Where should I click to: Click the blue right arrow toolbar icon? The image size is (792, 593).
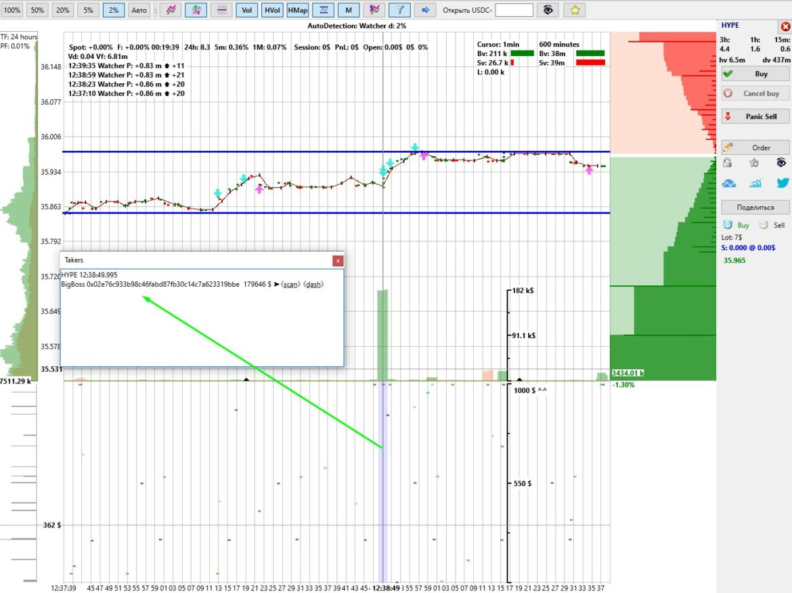(x=425, y=10)
